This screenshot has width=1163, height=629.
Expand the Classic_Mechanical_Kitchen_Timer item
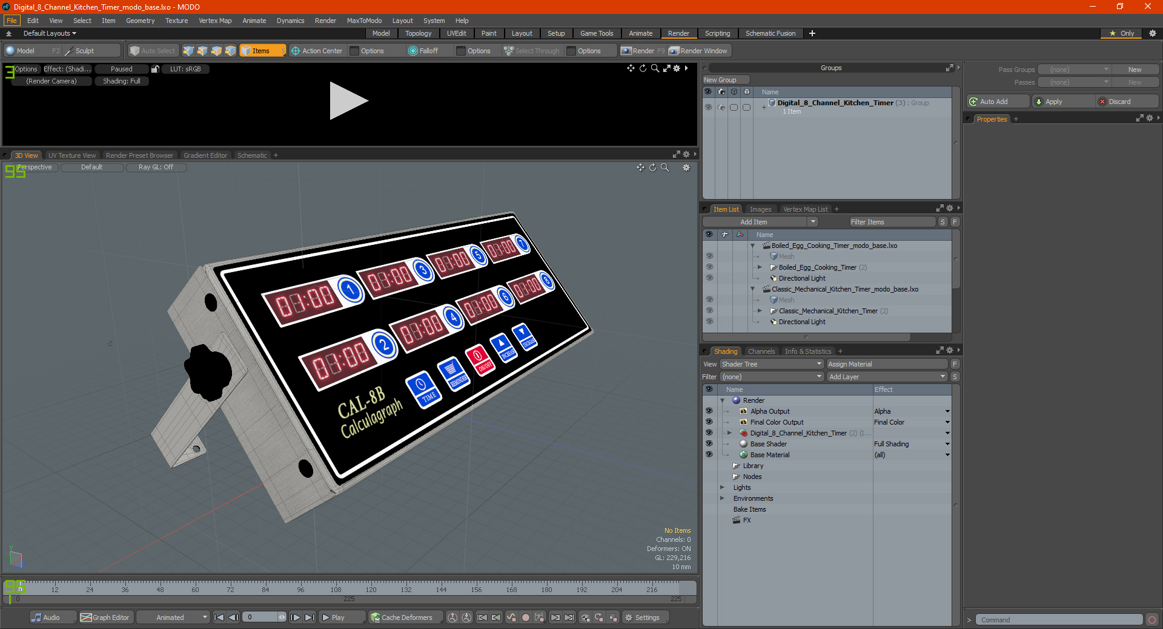coord(760,310)
